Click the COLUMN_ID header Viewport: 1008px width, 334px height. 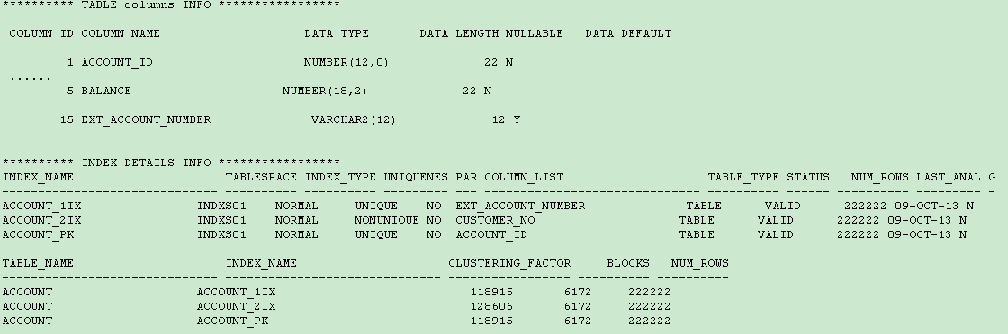pyautogui.click(x=41, y=33)
